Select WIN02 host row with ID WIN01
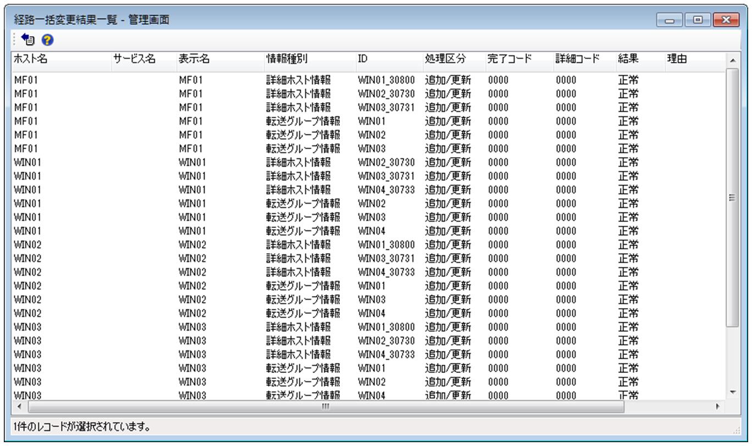752x446 pixels. [369, 286]
